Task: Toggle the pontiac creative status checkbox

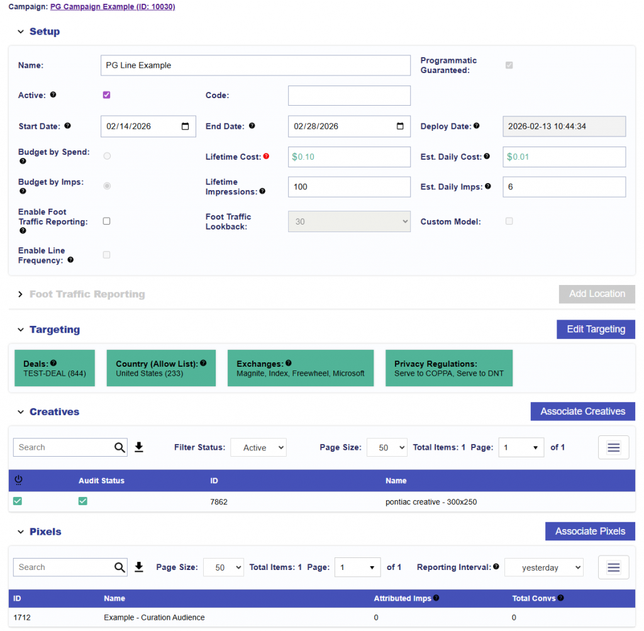Action: click(18, 501)
